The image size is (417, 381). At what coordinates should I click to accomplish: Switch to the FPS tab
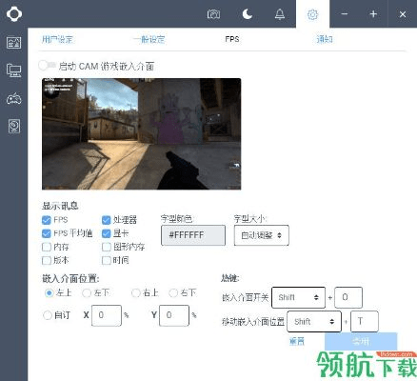pyautogui.click(x=232, y=39)
